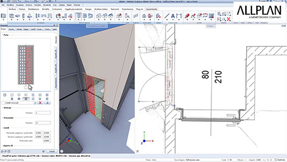Click the Orizzontale Numero input field

click(43, 123)
